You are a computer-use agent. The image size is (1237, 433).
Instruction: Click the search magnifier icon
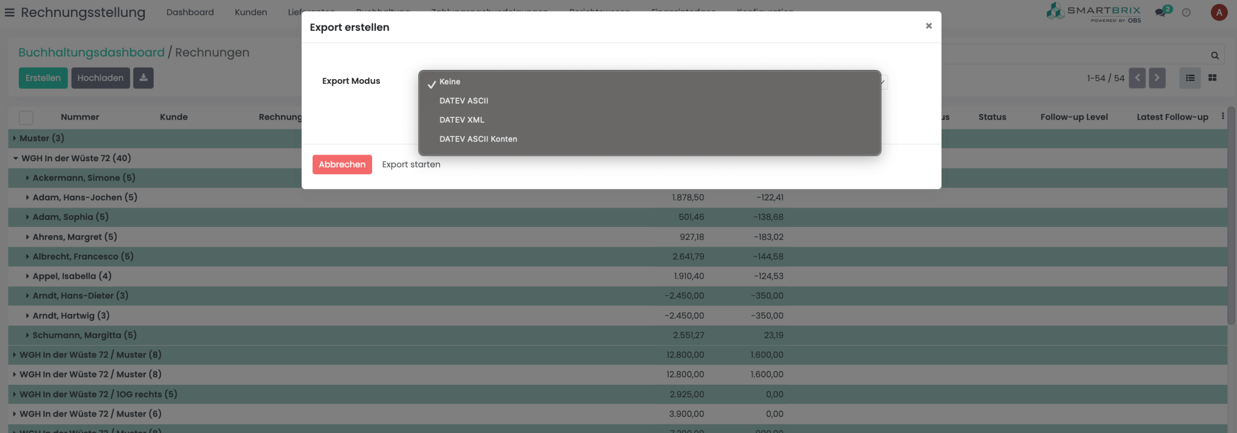[1215, 56]
